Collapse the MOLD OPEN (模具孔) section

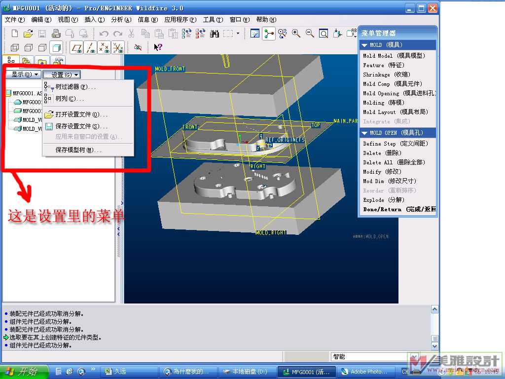pos(364,133)
